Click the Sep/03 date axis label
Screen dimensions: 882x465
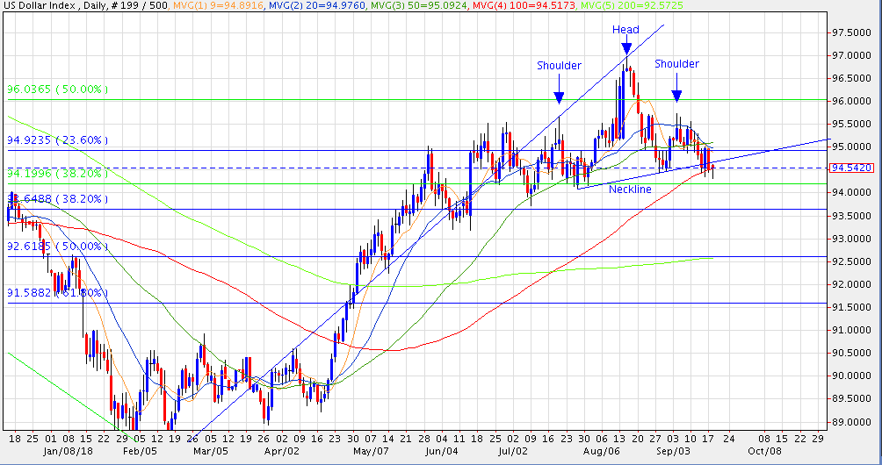pos(671,451)
